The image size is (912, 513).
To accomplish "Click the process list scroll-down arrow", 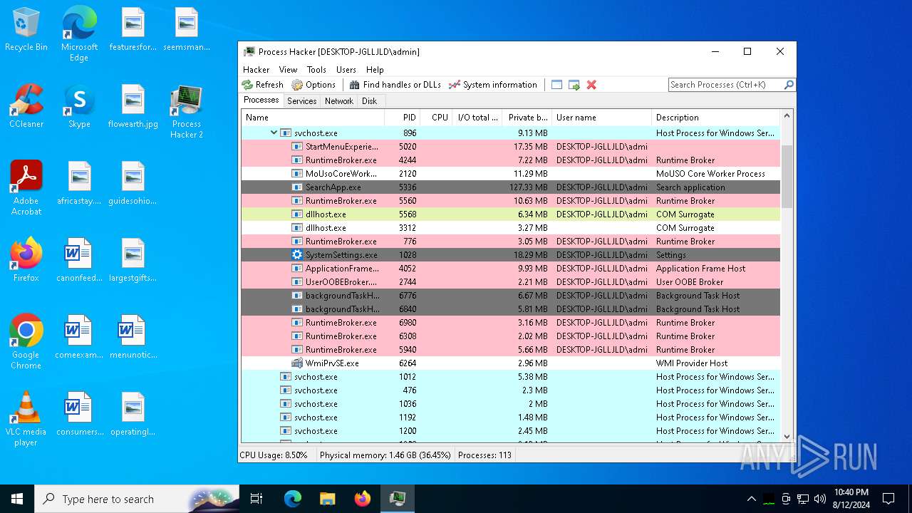I will (x=787, y=437).
